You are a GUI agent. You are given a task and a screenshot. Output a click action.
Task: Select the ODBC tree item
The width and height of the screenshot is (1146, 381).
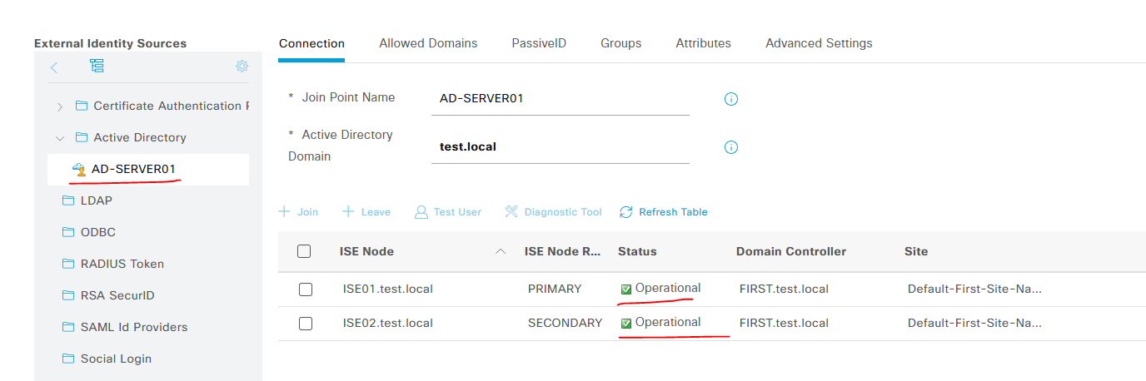97,232
